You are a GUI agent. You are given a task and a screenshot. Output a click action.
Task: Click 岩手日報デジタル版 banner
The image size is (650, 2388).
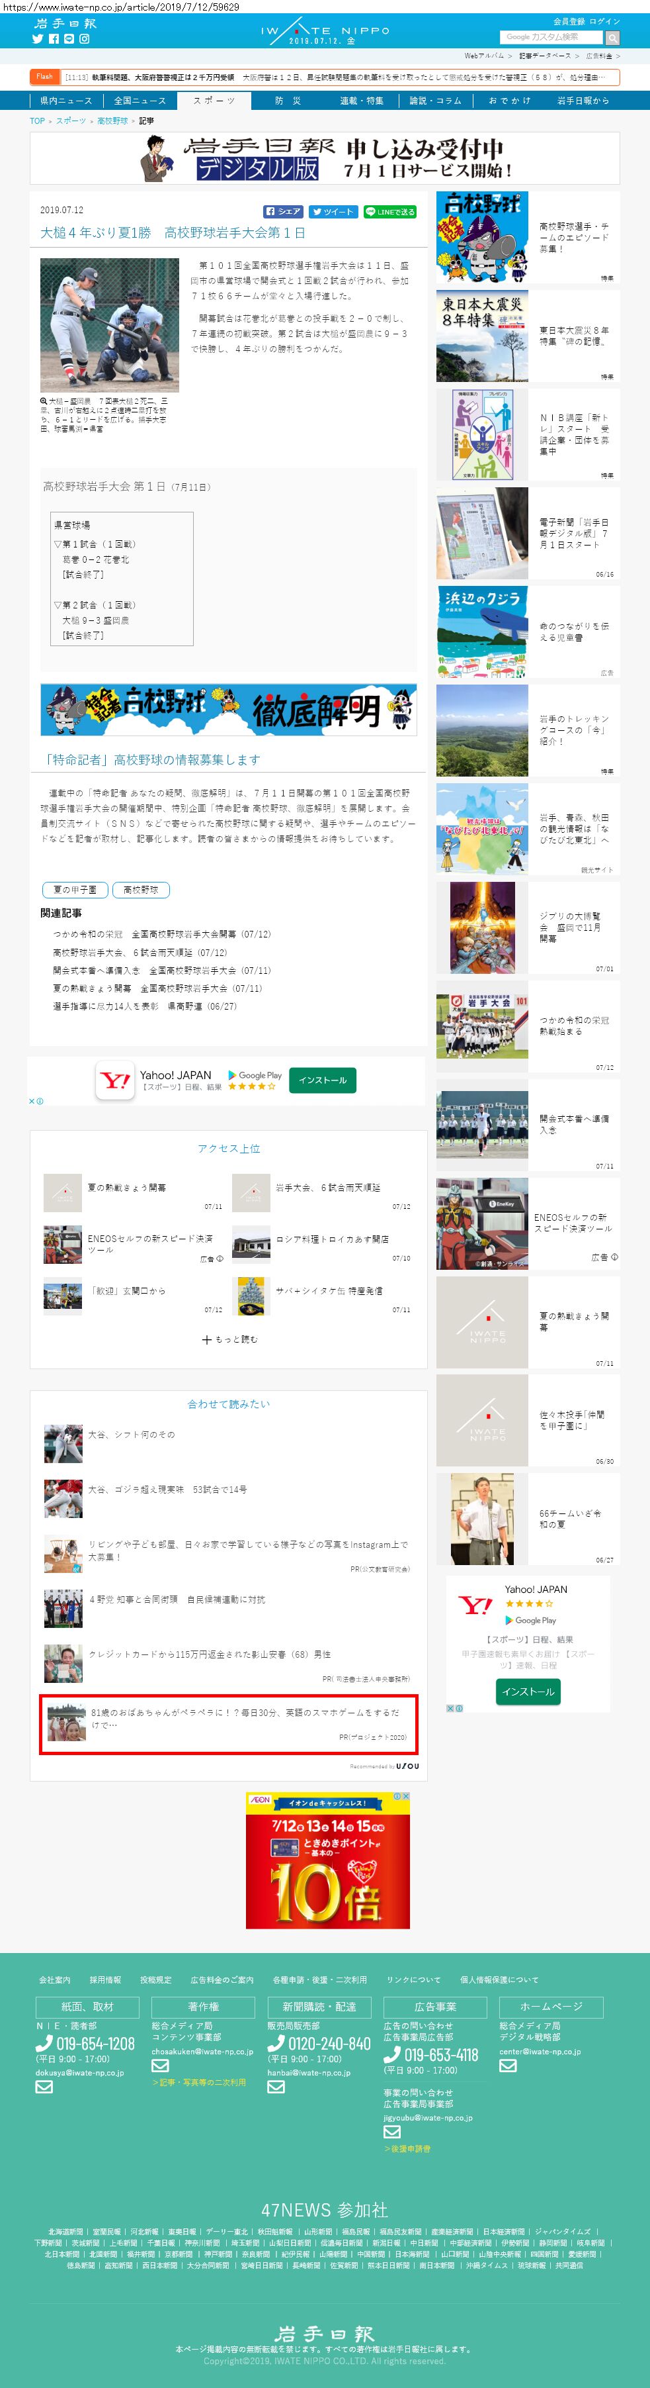(x=325, y=158)
